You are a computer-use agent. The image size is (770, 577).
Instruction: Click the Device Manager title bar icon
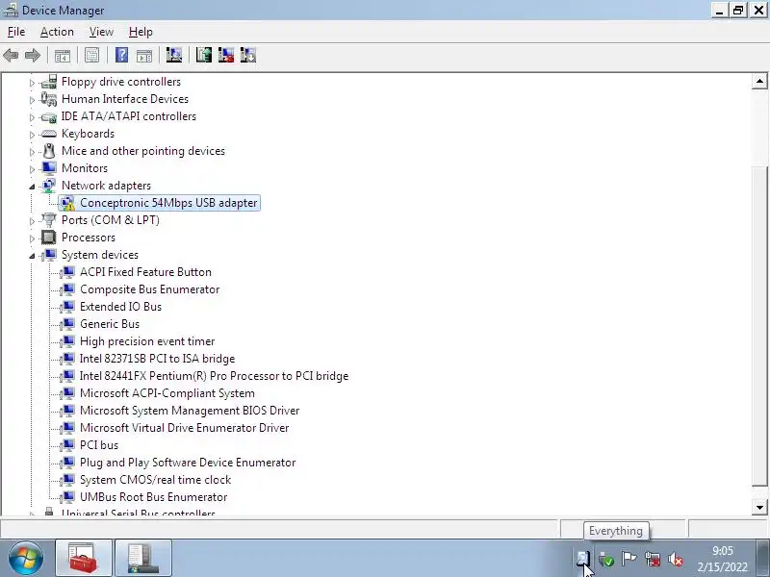[11, 10]
